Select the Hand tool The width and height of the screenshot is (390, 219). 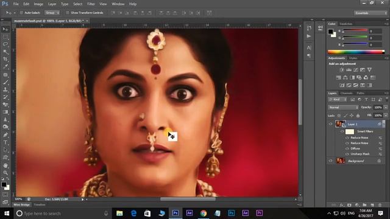click(5, 165)
